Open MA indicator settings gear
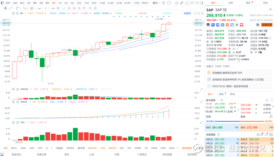This screenshot has width=274, height=157. 13,13
